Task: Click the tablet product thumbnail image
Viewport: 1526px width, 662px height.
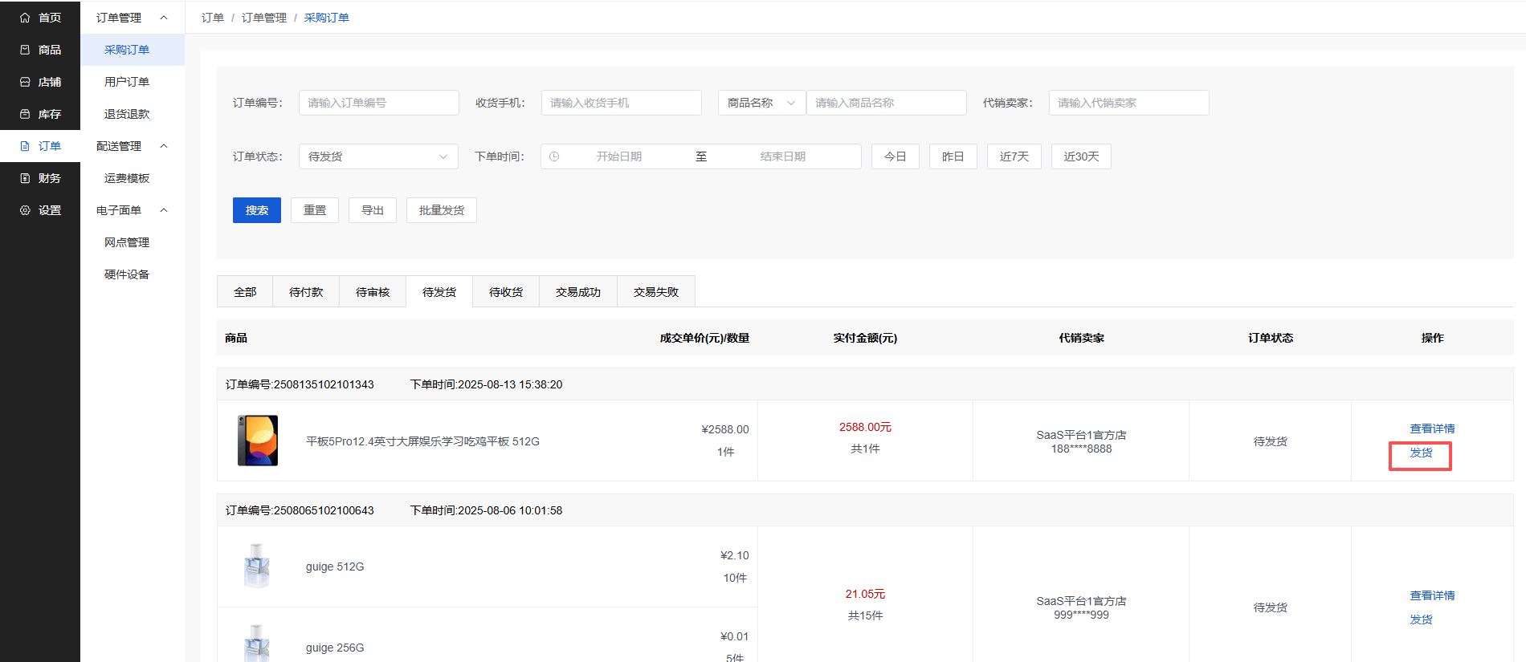Action: click(x=258, y=441)
